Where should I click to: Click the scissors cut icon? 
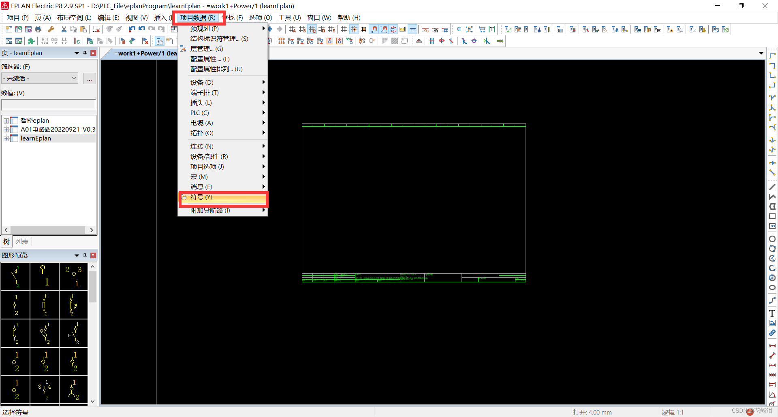point(64,29)
